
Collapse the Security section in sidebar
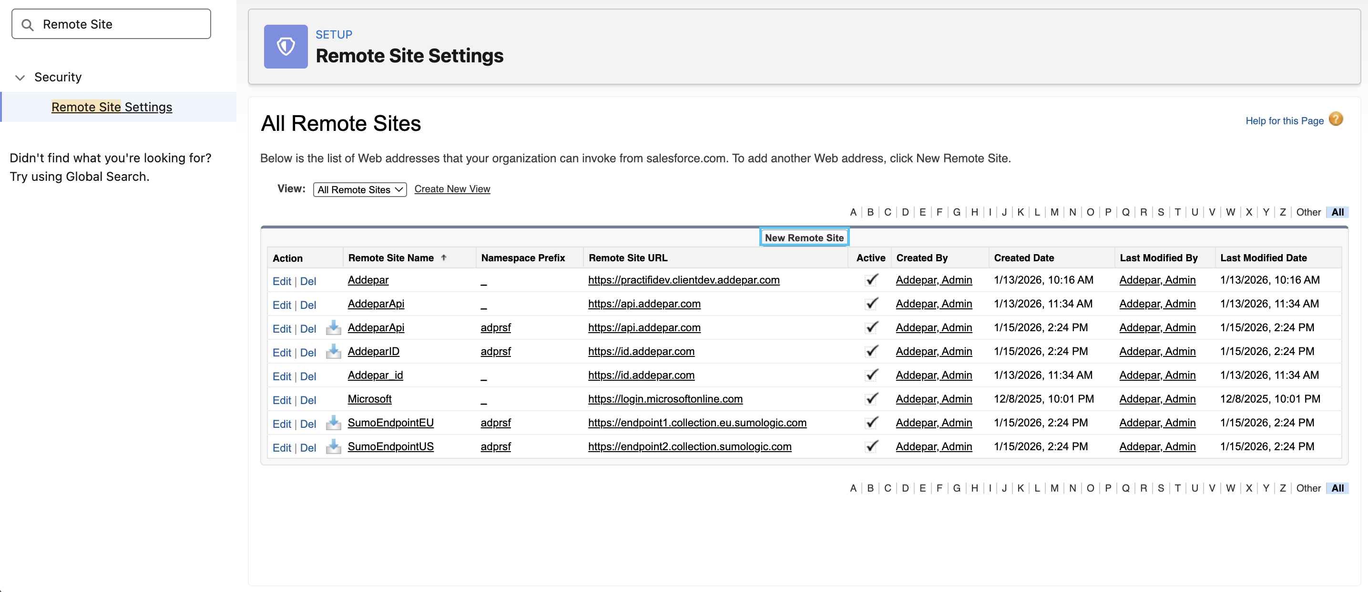[20, 78]
